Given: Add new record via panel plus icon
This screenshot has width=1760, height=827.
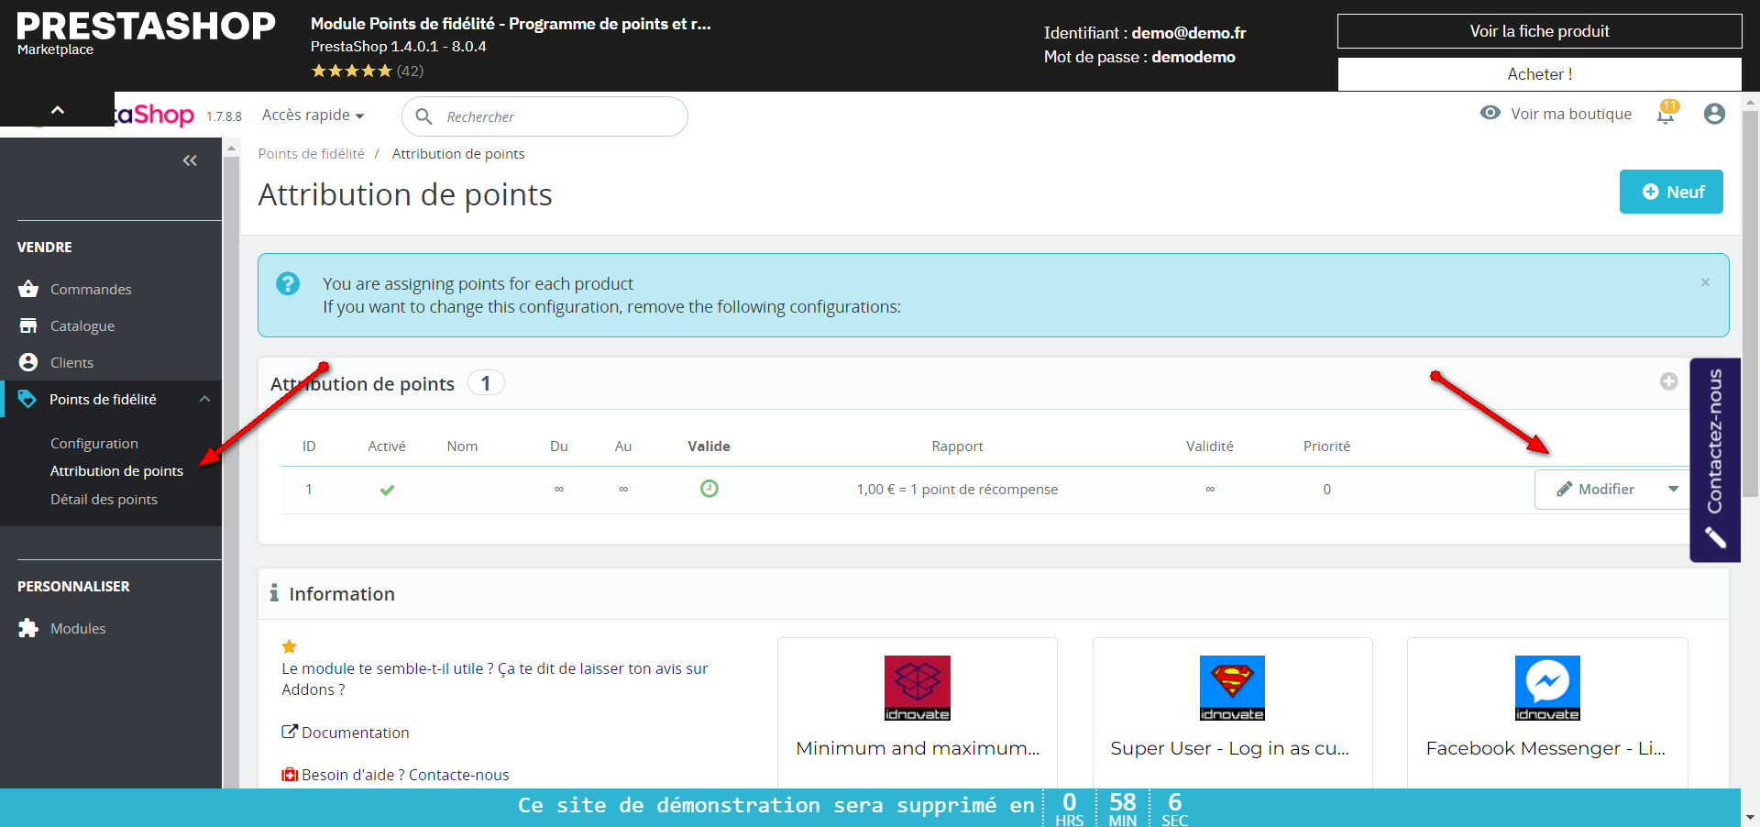Looking at the screenshot, I should tap(1668, 381).
